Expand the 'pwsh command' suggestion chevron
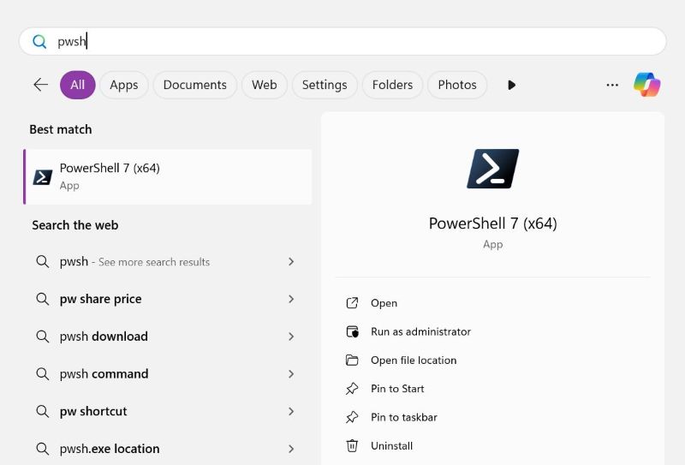 (x=291, y=374)
